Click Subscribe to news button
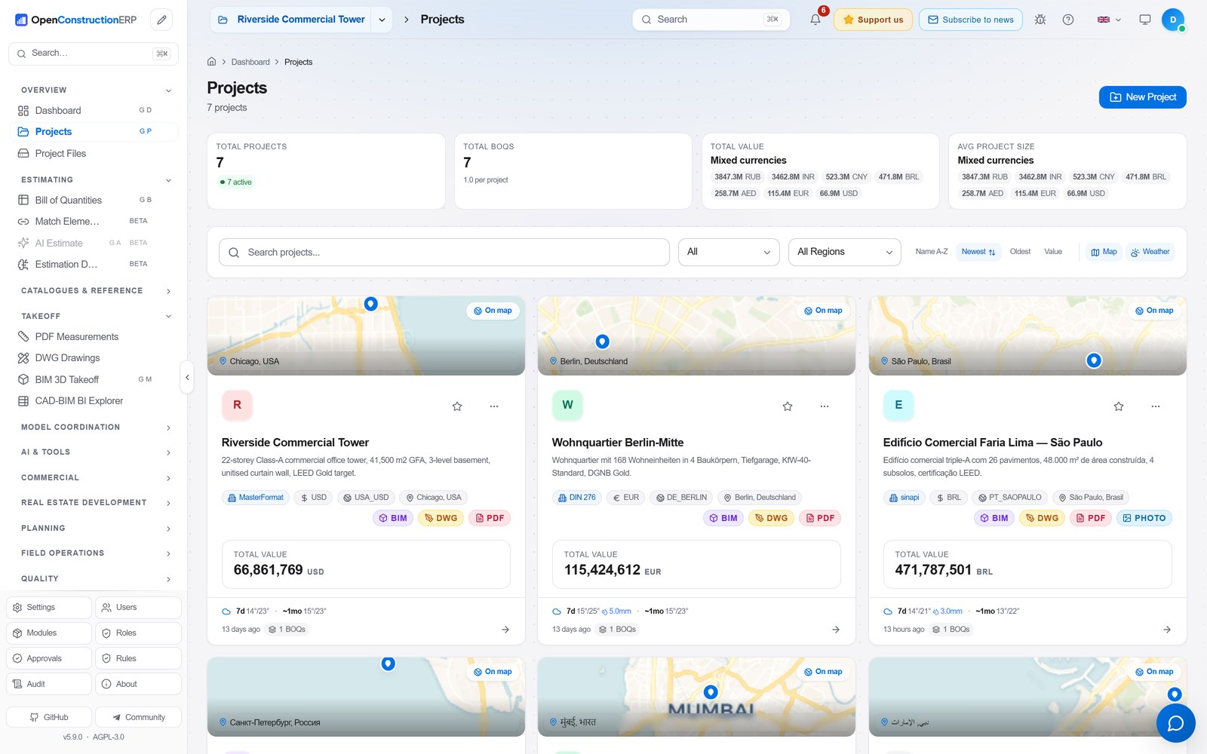1207x754 pixels. point(970,20)
